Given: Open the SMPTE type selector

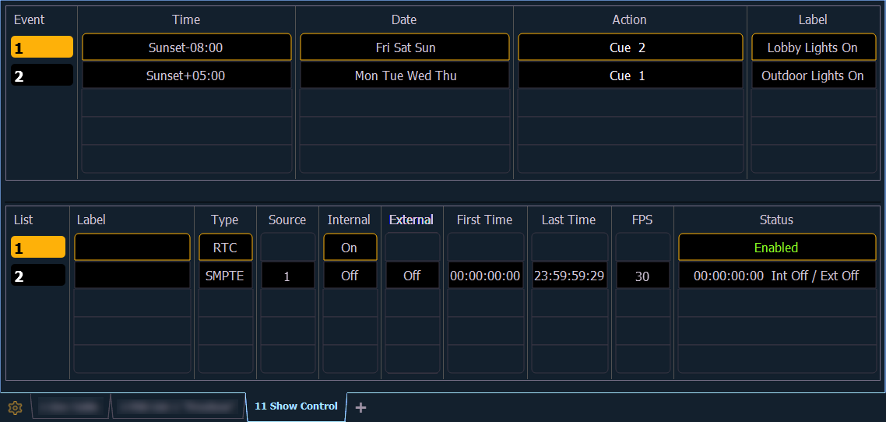Looking at the screenshot, I should (x=225, y=276).
